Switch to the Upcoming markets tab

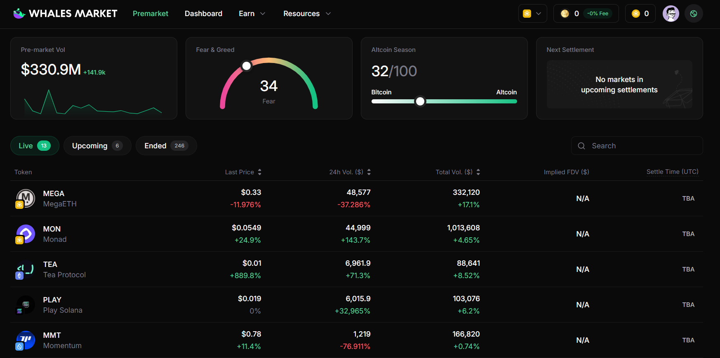(x=97, y=146)
